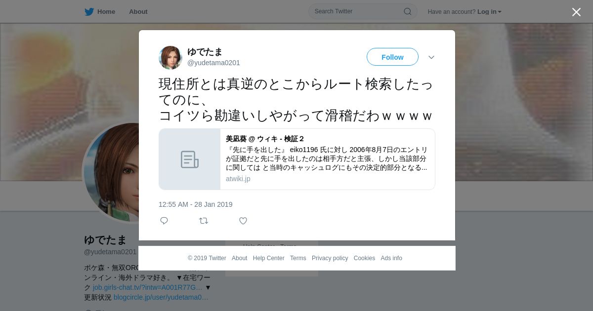Click the ゆでたま profile name in background page

pos(105,240)
